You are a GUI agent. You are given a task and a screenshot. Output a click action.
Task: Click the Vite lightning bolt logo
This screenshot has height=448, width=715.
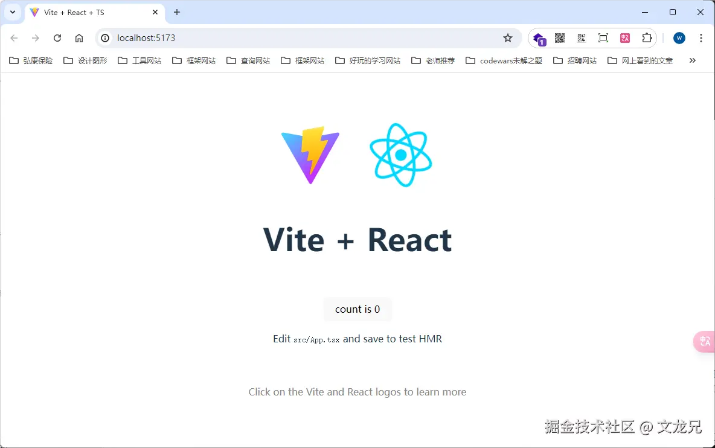click(310, 155)
